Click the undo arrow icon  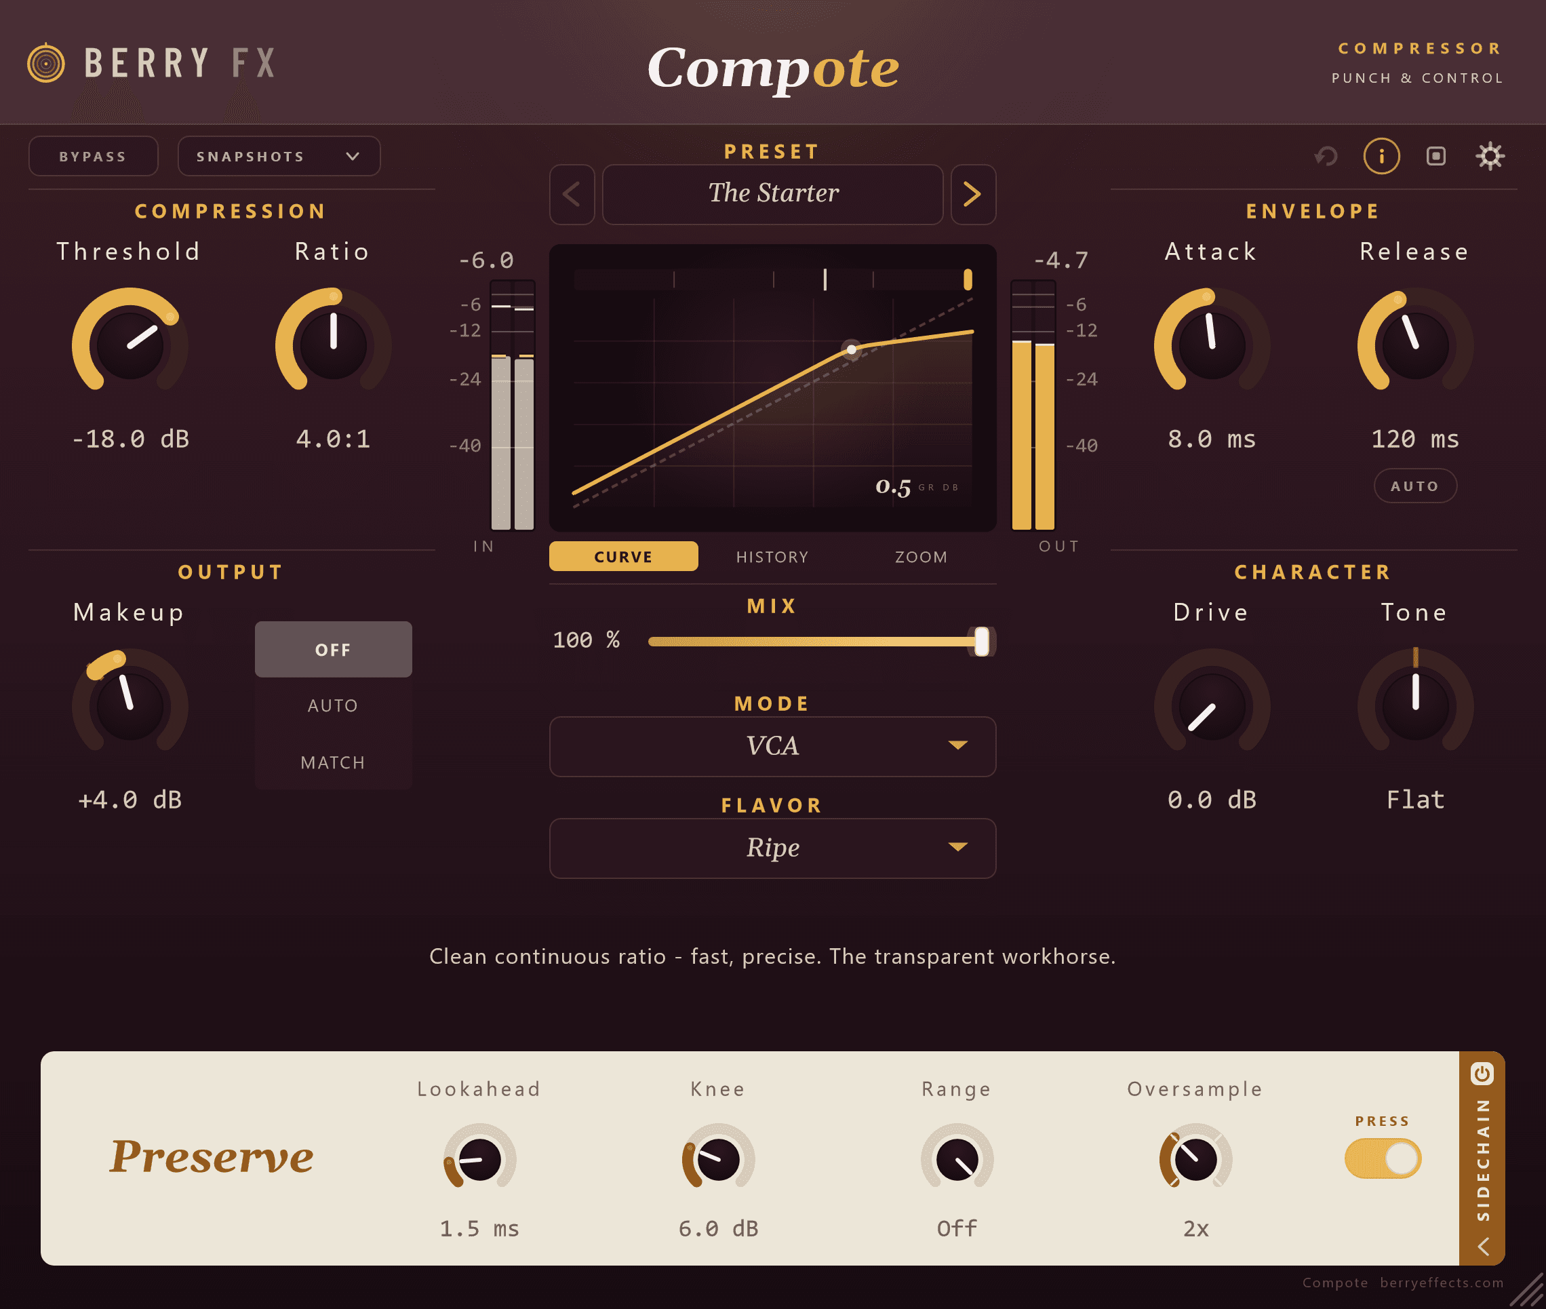click(x=1326, y=157)
